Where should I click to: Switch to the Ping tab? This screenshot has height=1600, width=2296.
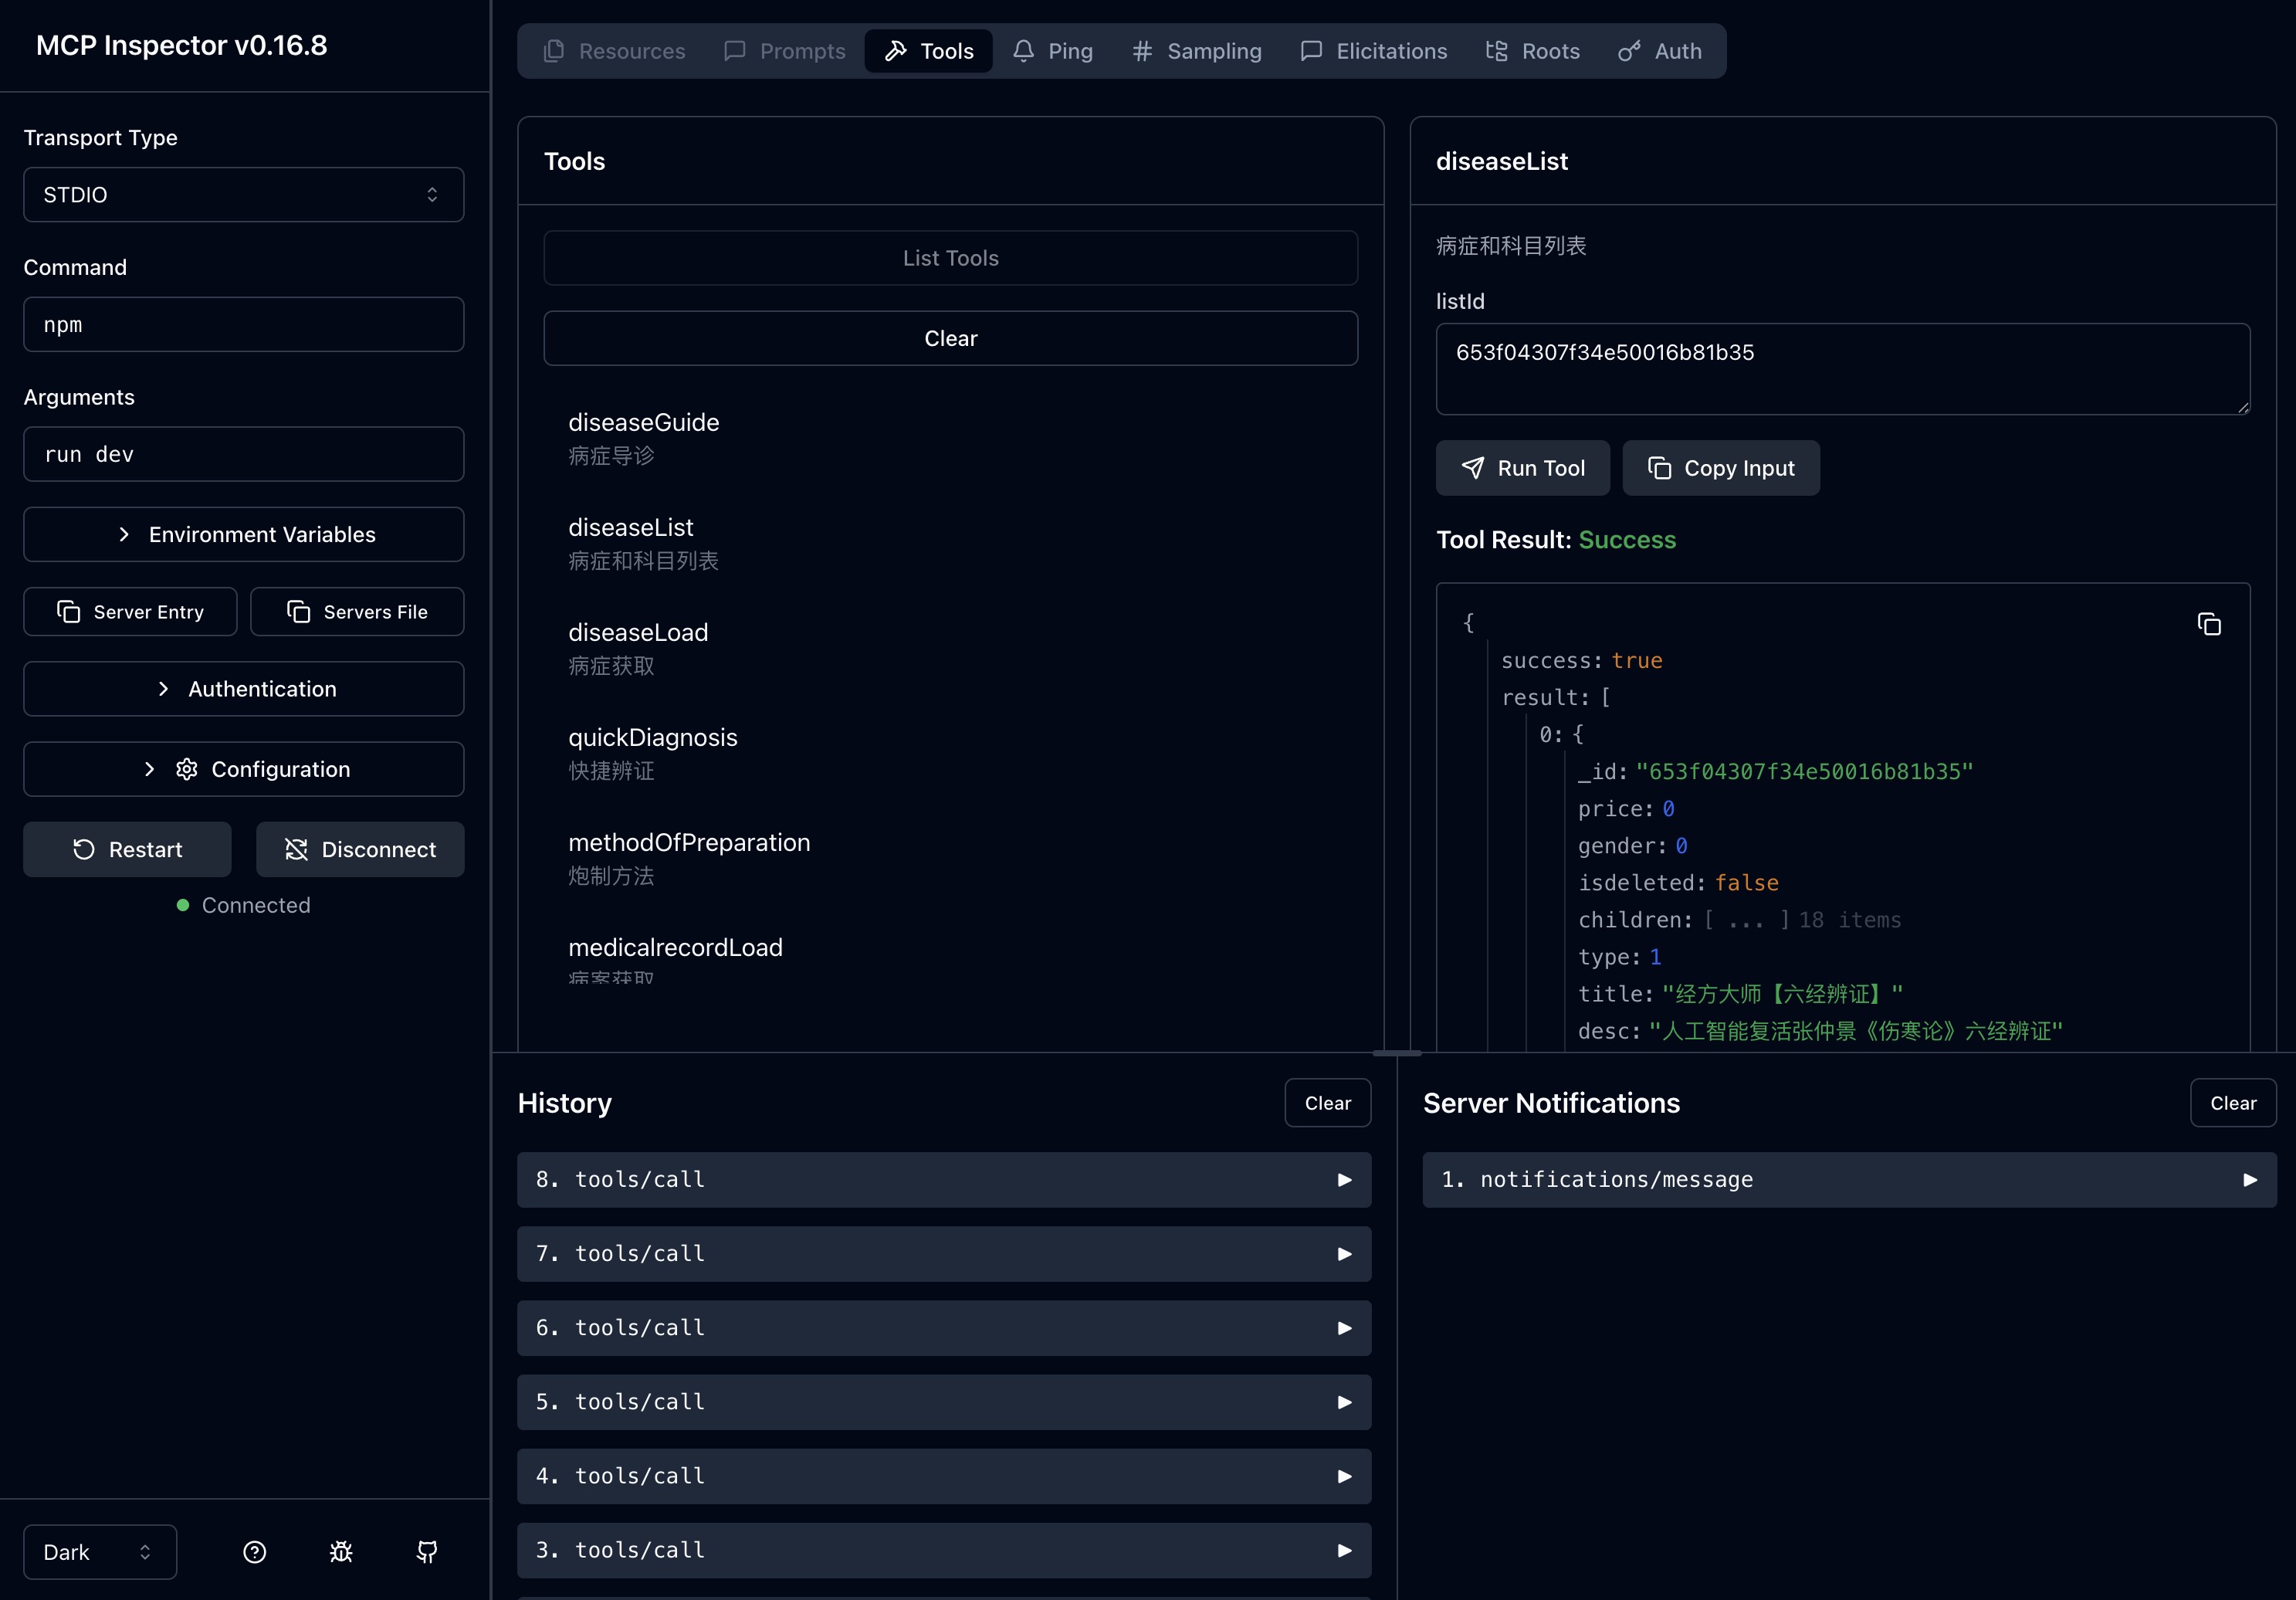(1052, 51)
